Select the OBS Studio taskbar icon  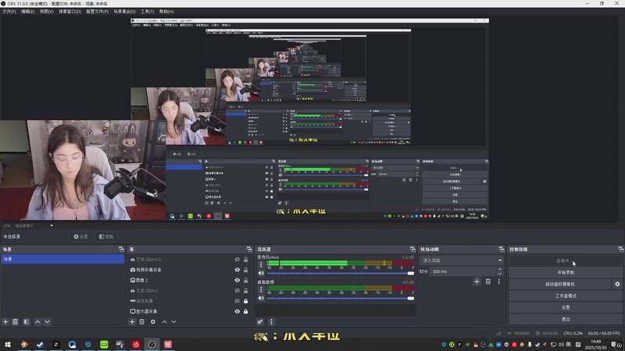click(x=152, y=344)
